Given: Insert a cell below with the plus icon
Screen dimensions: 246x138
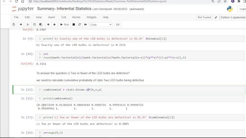Looking at the screenshot, I should click(x=21, y=25).
